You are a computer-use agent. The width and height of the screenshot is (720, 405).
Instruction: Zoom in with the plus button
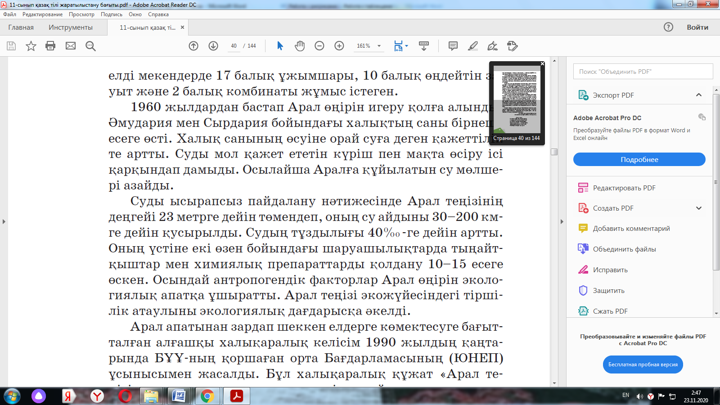[339, 46]
